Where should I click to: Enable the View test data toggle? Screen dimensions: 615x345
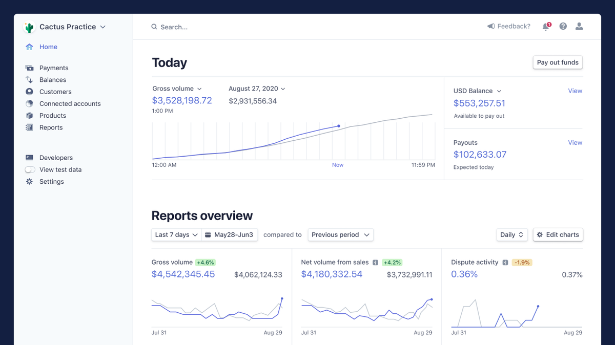click(x=29, y=169)
